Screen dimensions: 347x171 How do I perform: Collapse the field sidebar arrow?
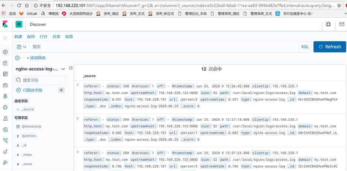tap(71, 68)
